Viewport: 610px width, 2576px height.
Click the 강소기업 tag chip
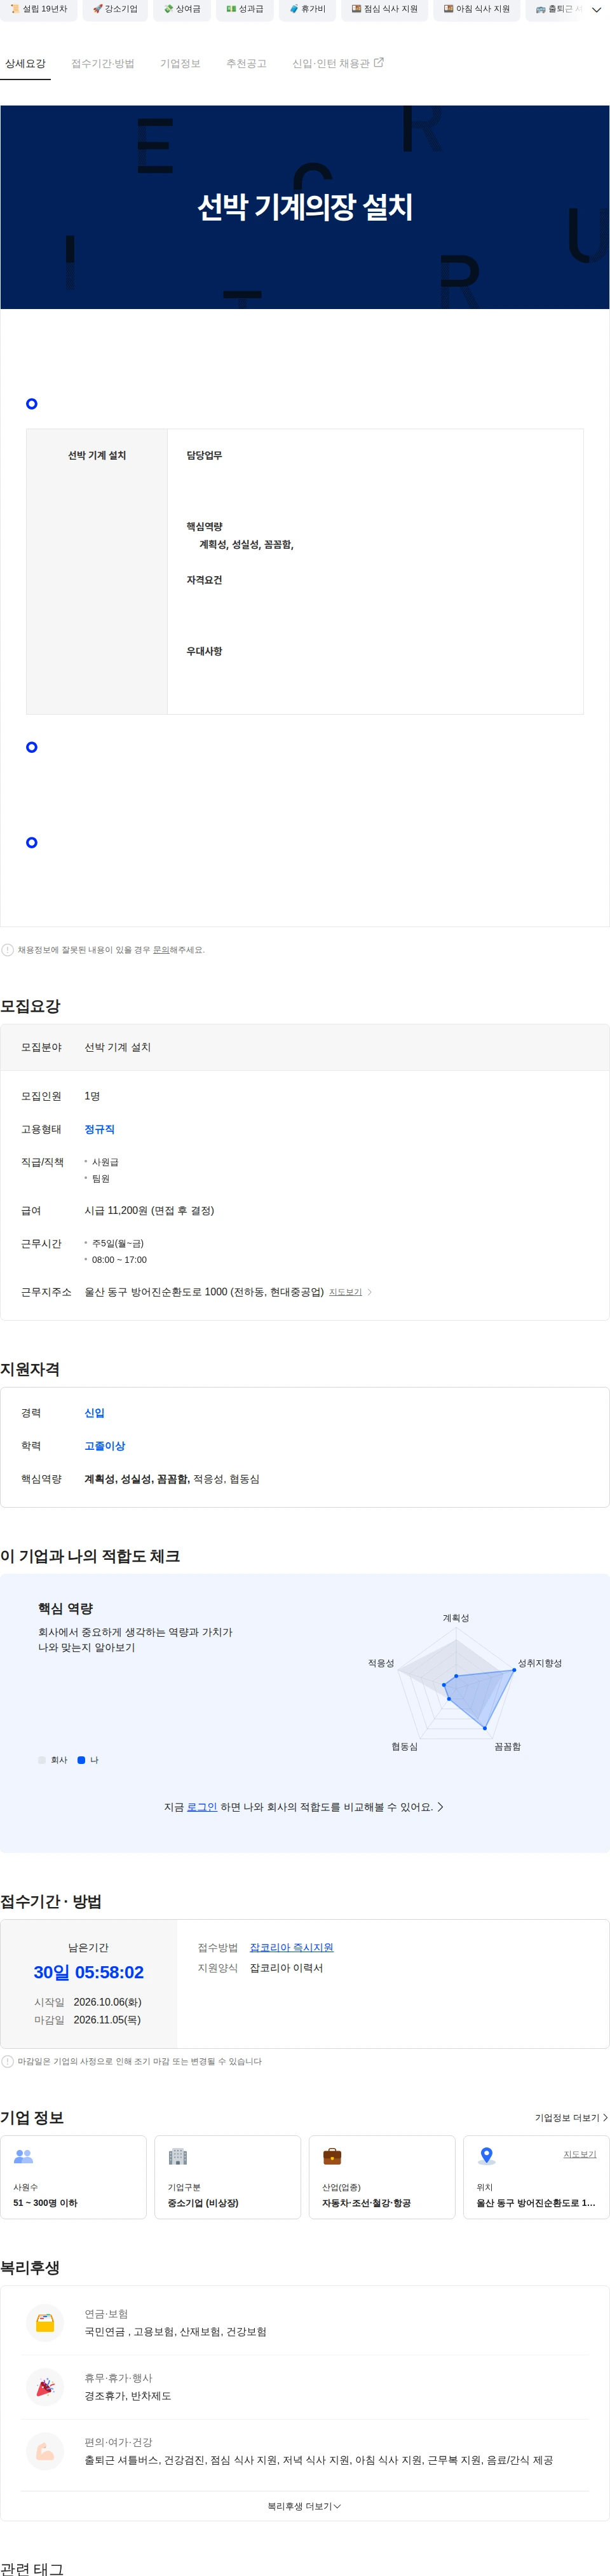(116, 9)
